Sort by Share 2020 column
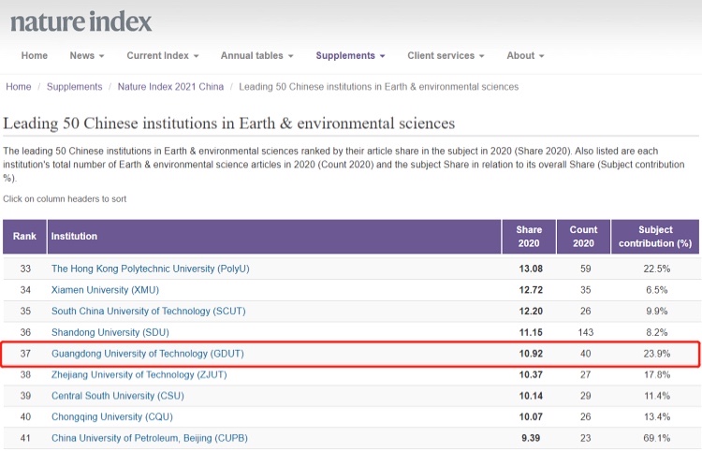Viewport: 702px width, 451px height. (529, 236)
